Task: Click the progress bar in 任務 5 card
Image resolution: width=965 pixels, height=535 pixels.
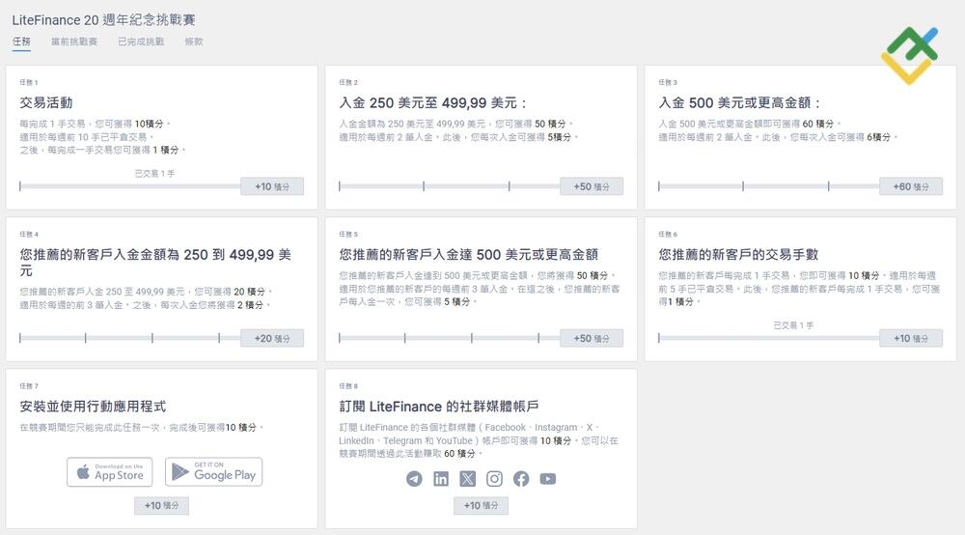Action: (450, 338)
